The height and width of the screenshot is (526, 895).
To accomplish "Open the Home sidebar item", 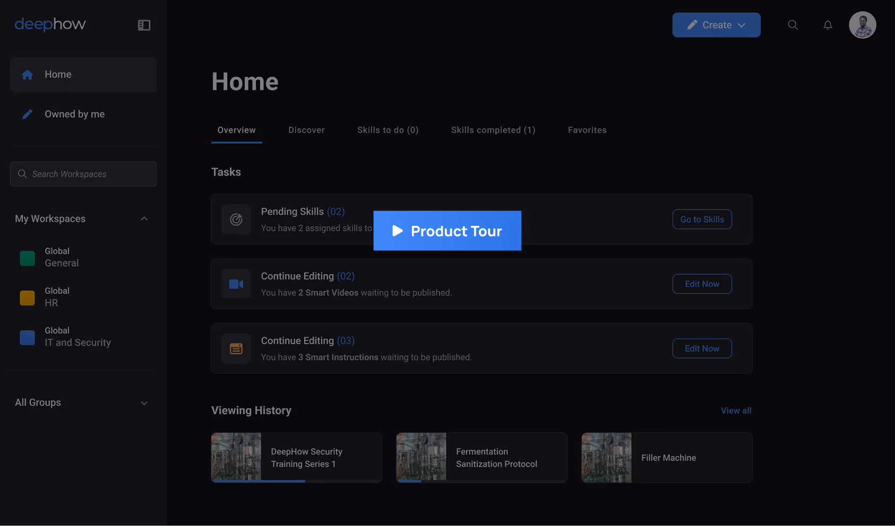I will [x=83, y=75].
